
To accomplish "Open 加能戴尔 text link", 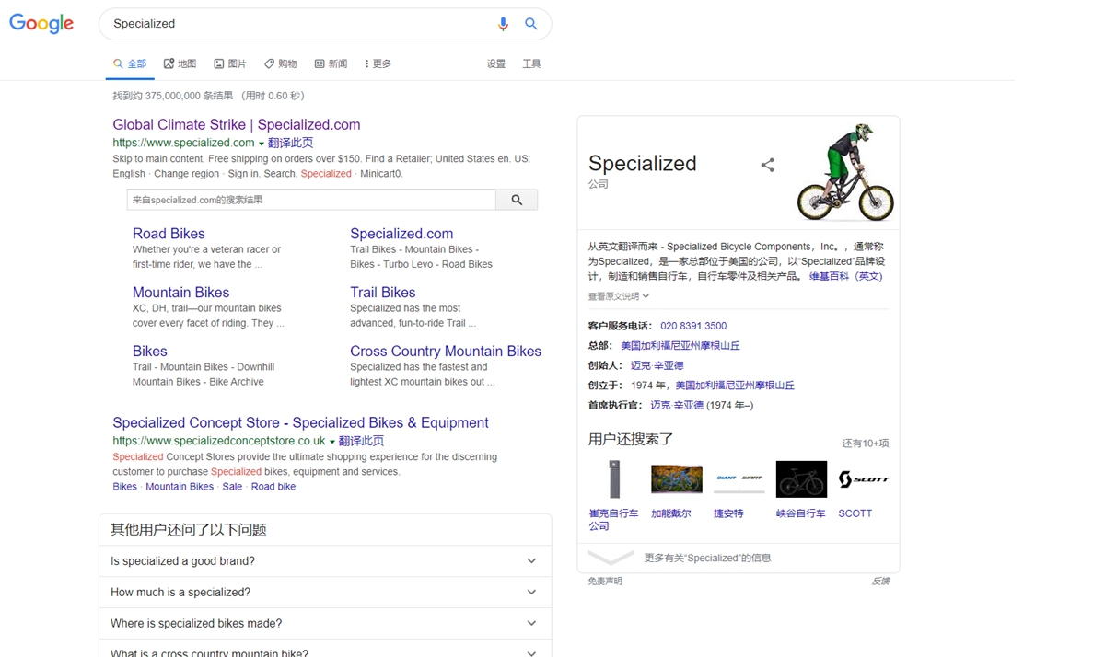I will (670, 513).
